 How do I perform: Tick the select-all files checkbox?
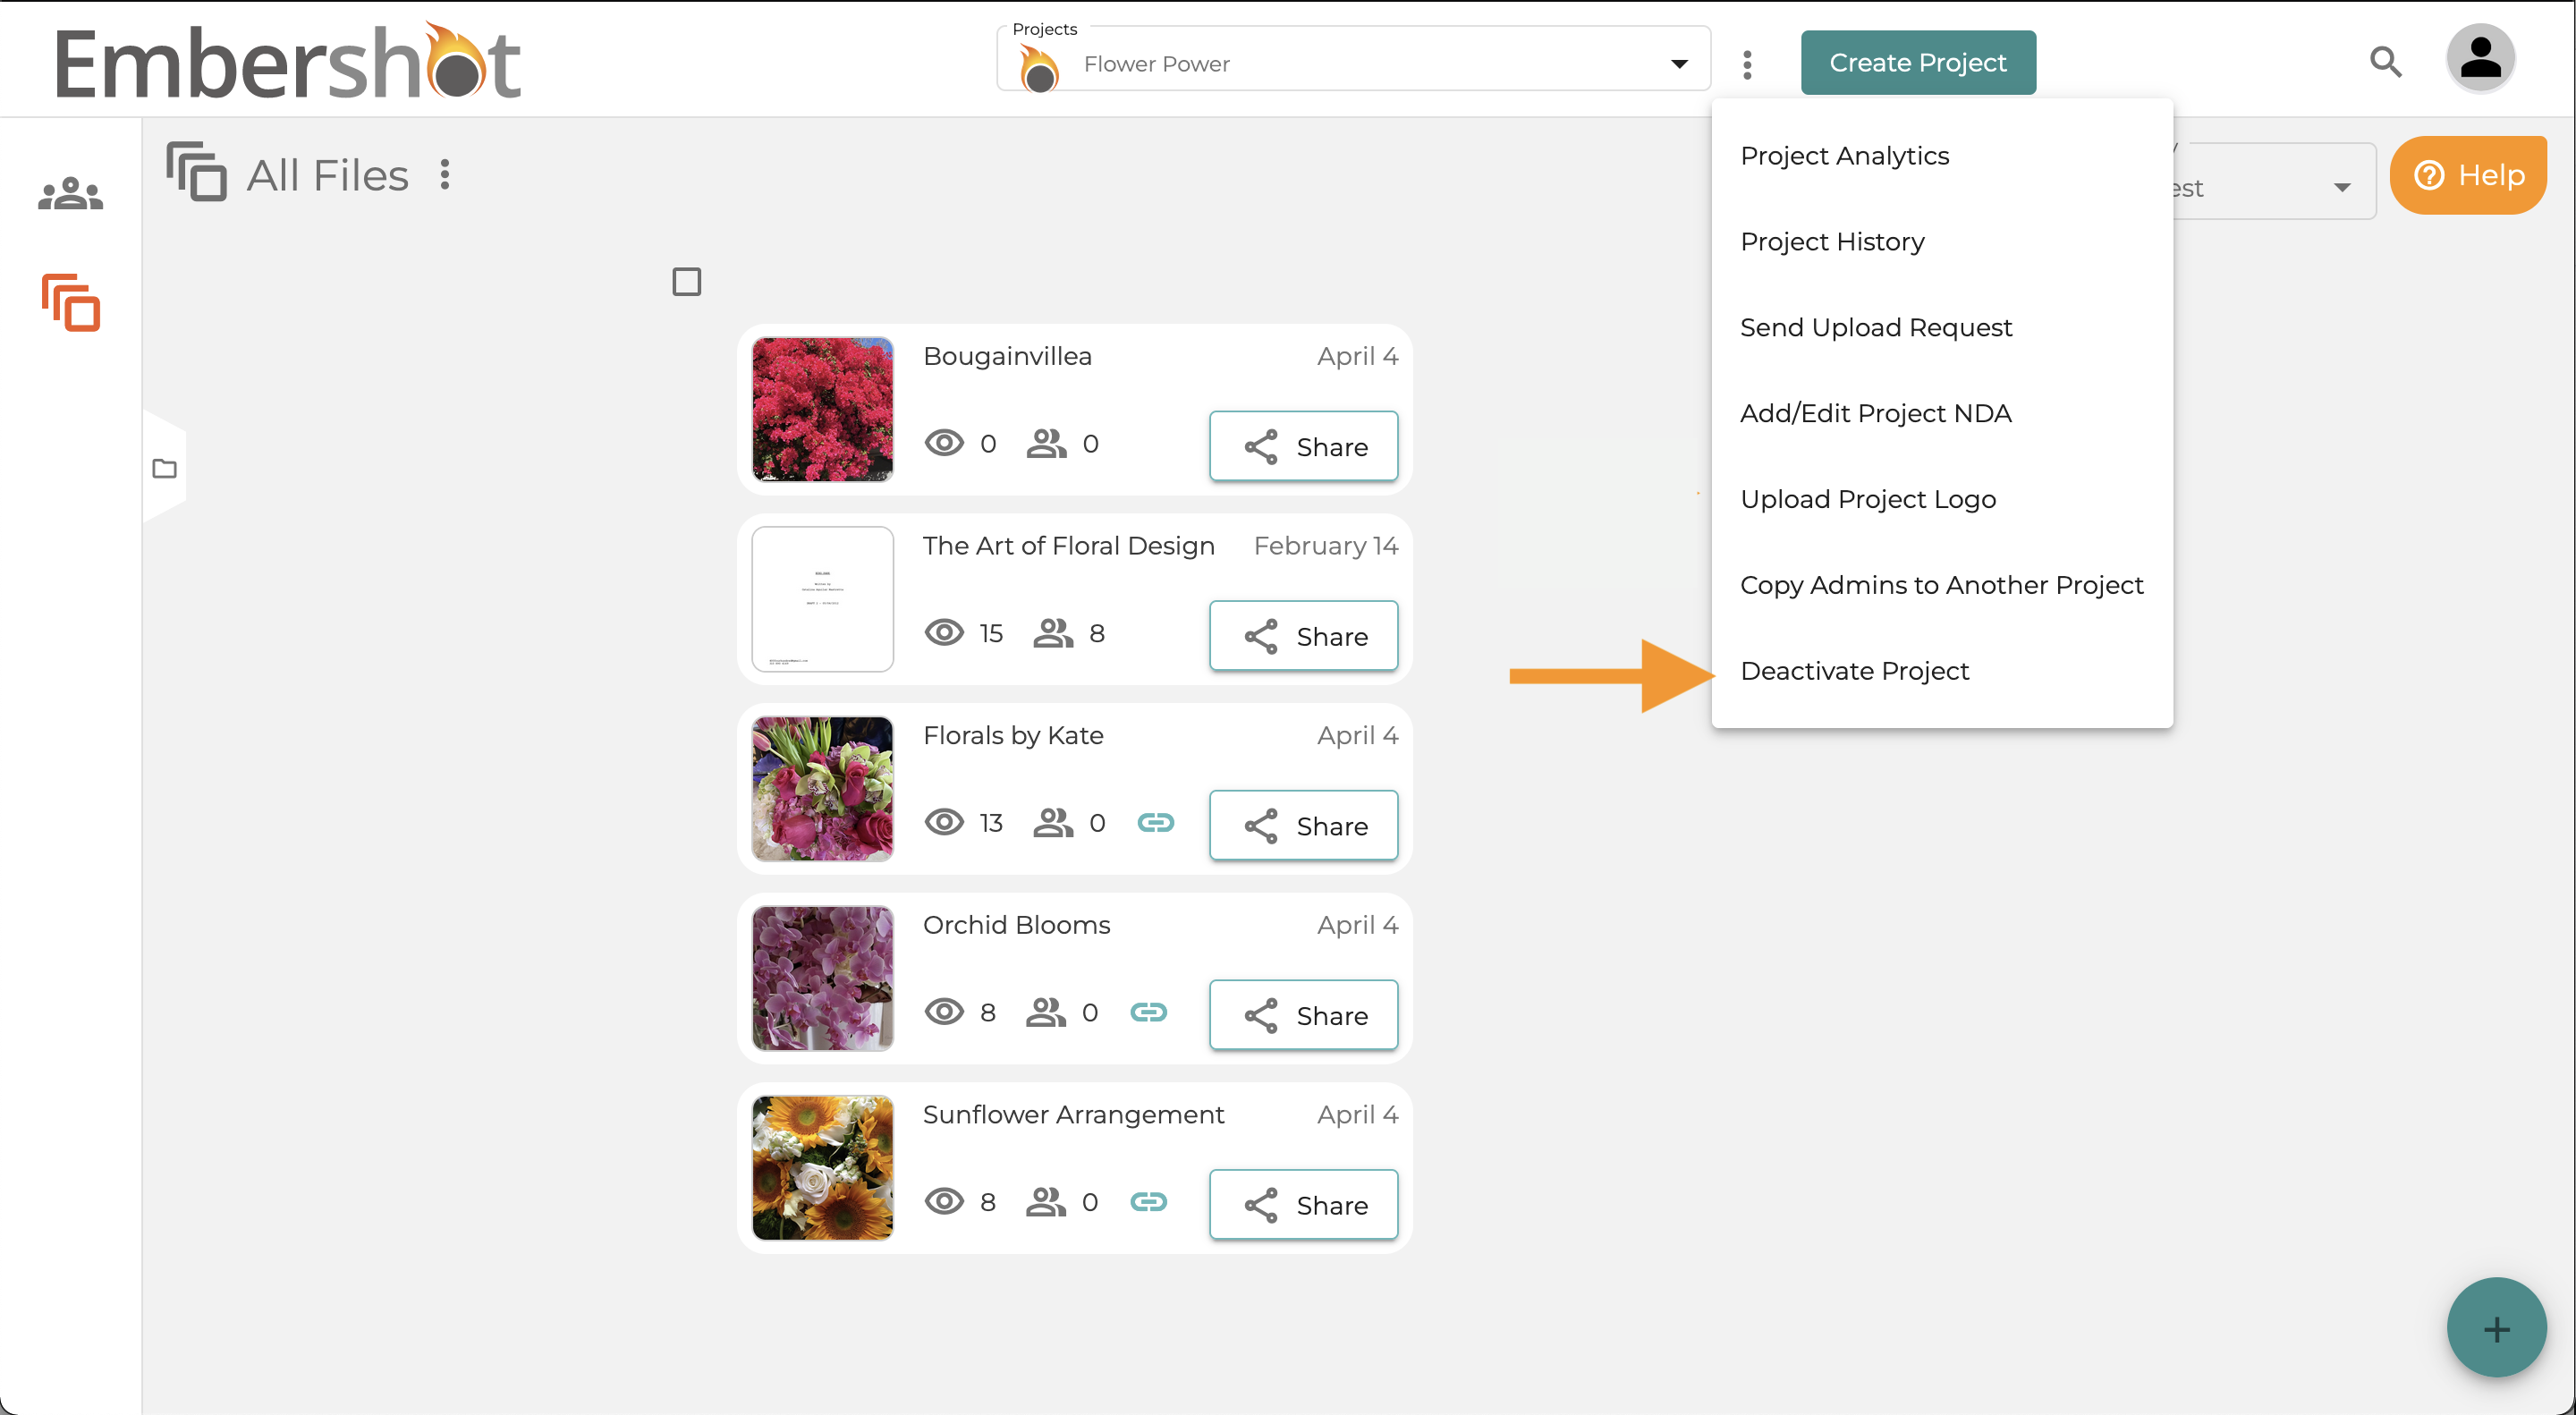(686, 281)
